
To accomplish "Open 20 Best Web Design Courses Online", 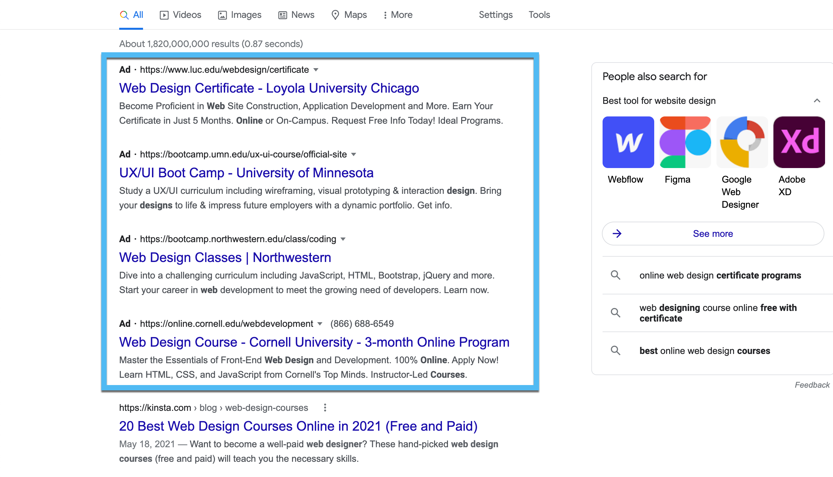I will [x=298, y=426].
